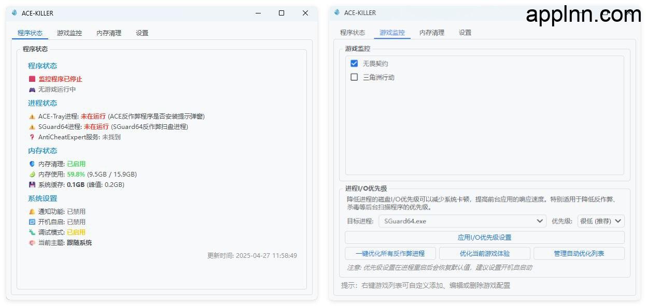Open 游戏监控 tab in left window
This screenshot has height=306, width=646.
[69, 33]
